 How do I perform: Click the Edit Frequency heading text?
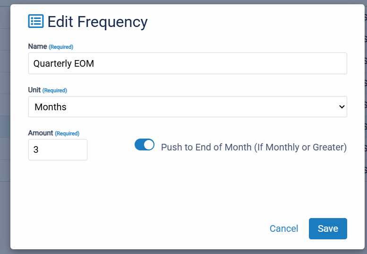[x=98, y=22]
